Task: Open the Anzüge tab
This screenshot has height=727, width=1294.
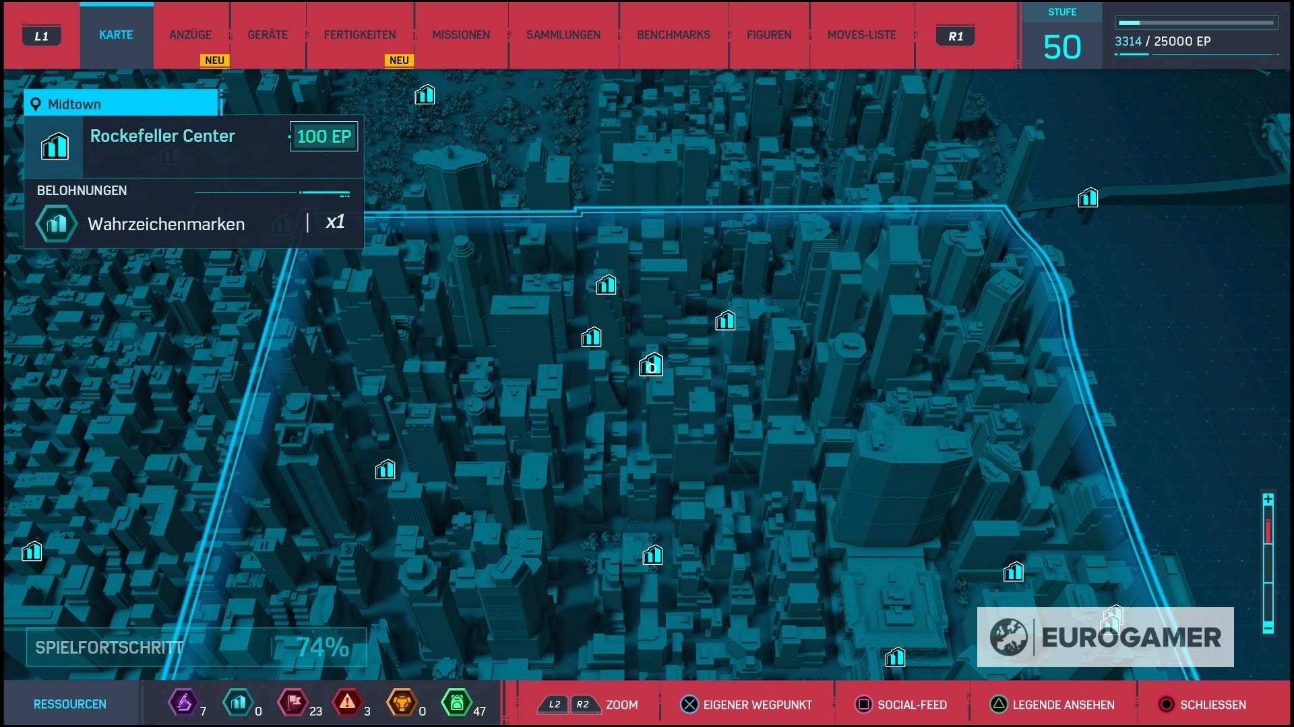Action: (x=190, y=35)
